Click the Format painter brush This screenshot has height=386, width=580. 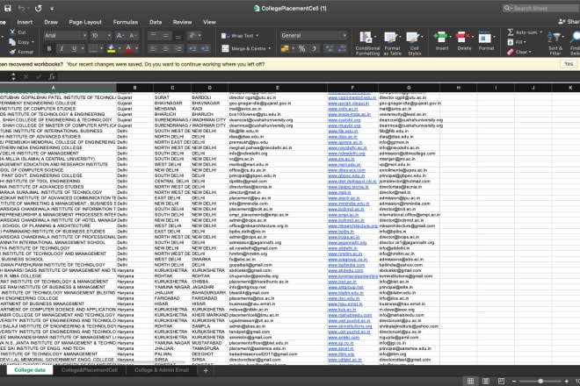12,52
